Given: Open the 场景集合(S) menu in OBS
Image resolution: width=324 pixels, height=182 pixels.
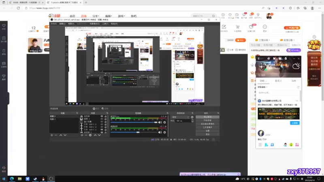Looking at the screenshot, I should point(95,24).
